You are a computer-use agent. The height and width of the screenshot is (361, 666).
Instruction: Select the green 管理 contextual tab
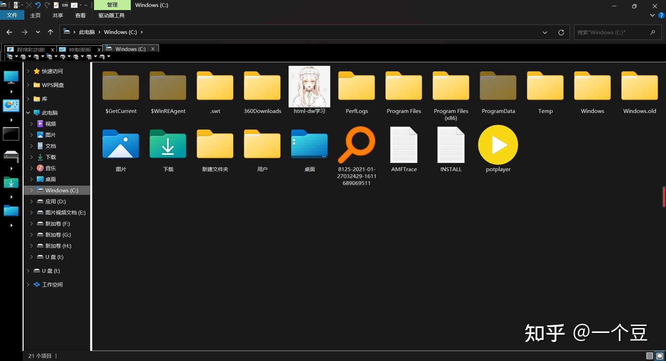coord(112,5)
